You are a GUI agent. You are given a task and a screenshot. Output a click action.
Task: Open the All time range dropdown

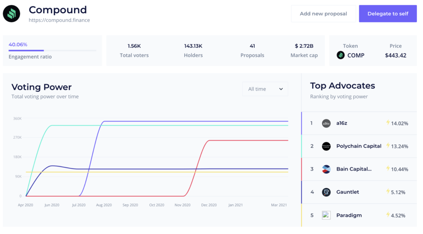(x=265, y=89)
